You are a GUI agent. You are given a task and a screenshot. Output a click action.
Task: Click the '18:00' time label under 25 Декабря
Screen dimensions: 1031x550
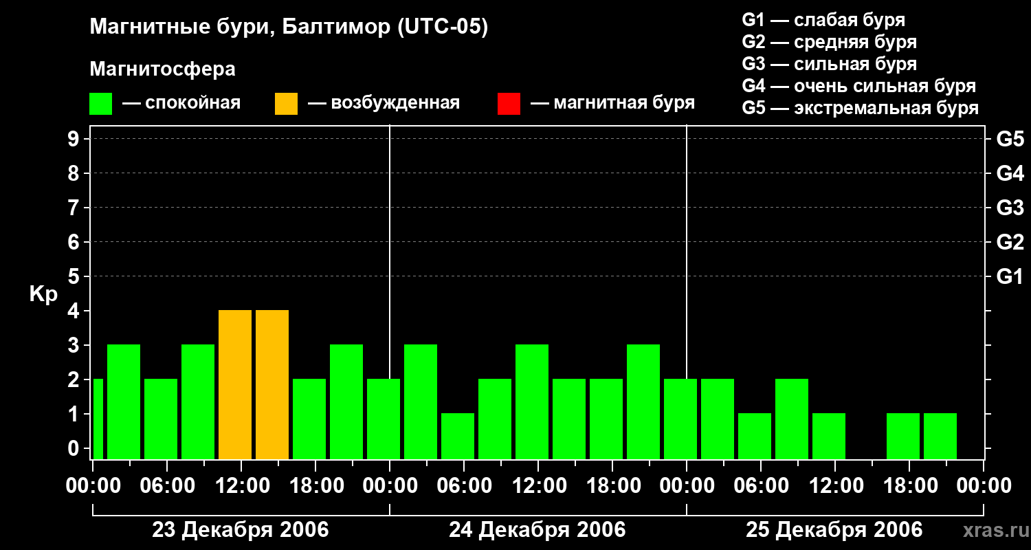(x=909, y=486)
